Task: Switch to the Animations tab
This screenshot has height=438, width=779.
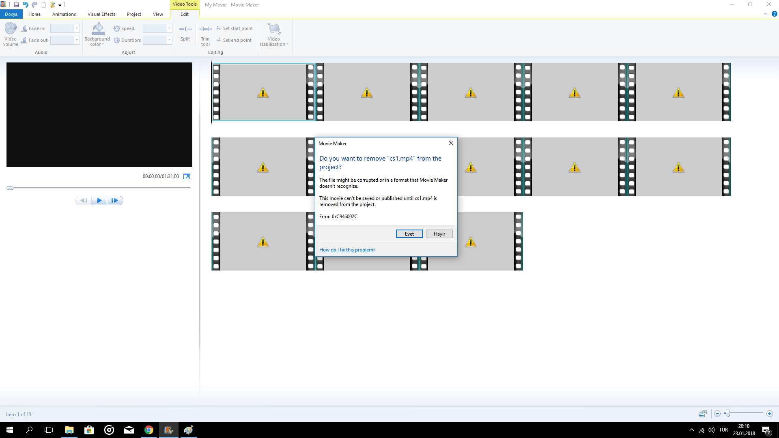Action: click(x=64, y=14)
